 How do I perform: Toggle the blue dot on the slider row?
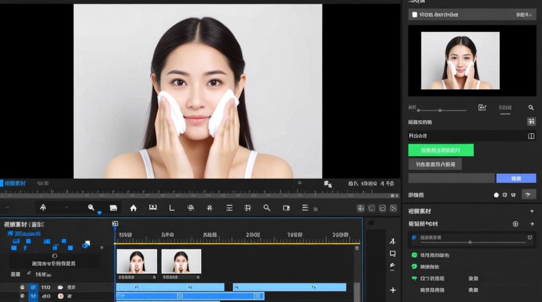tap(414, 238)
